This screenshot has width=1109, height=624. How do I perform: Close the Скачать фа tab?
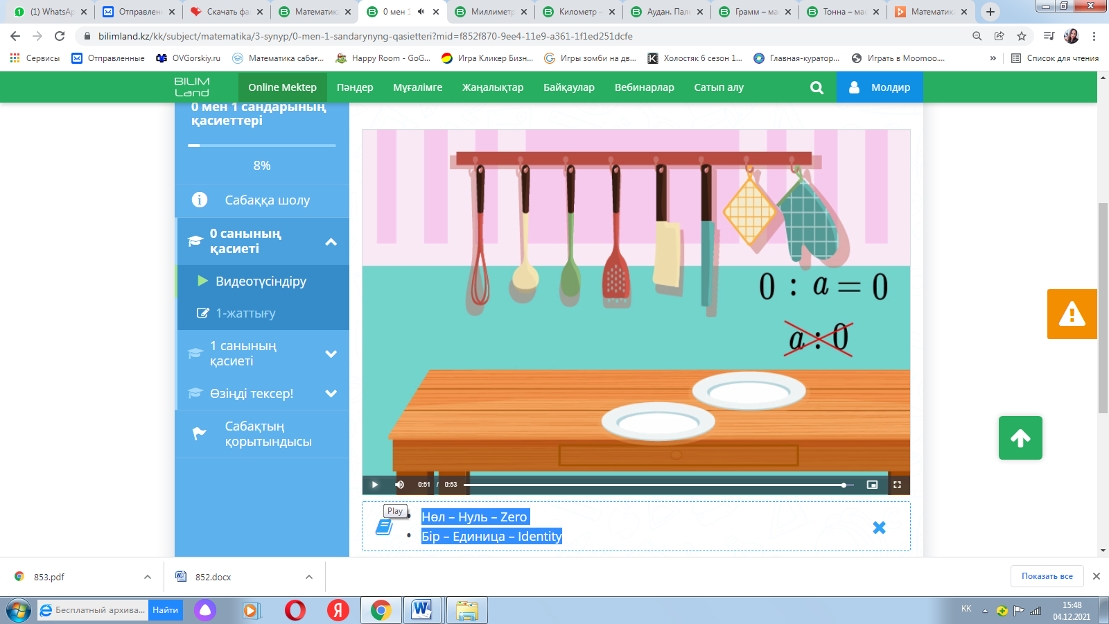coord(260,12)
